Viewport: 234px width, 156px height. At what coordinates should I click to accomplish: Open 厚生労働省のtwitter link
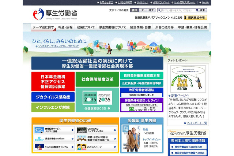click(54, 138)
